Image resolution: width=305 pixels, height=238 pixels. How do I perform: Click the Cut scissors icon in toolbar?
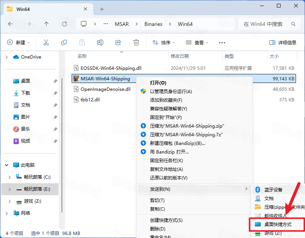click(46, 42)
